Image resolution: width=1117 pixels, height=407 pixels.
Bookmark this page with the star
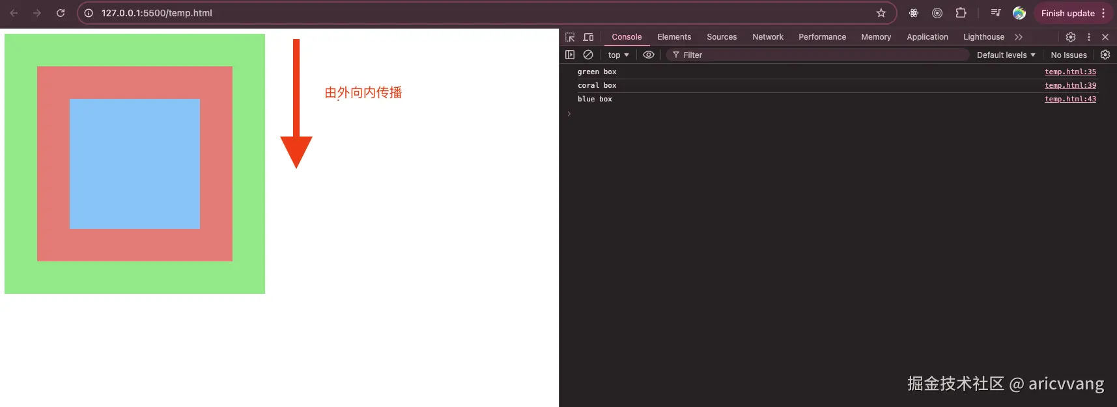881,13
